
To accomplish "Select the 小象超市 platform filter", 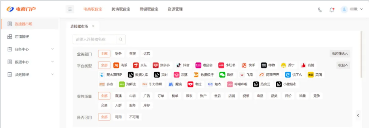I will pyautogui.click(x=286, y=84).
